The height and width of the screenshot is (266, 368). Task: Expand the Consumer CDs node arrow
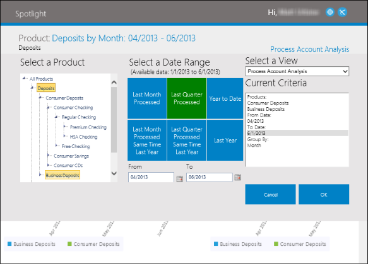pyautogui.click(x=48, y=165)
